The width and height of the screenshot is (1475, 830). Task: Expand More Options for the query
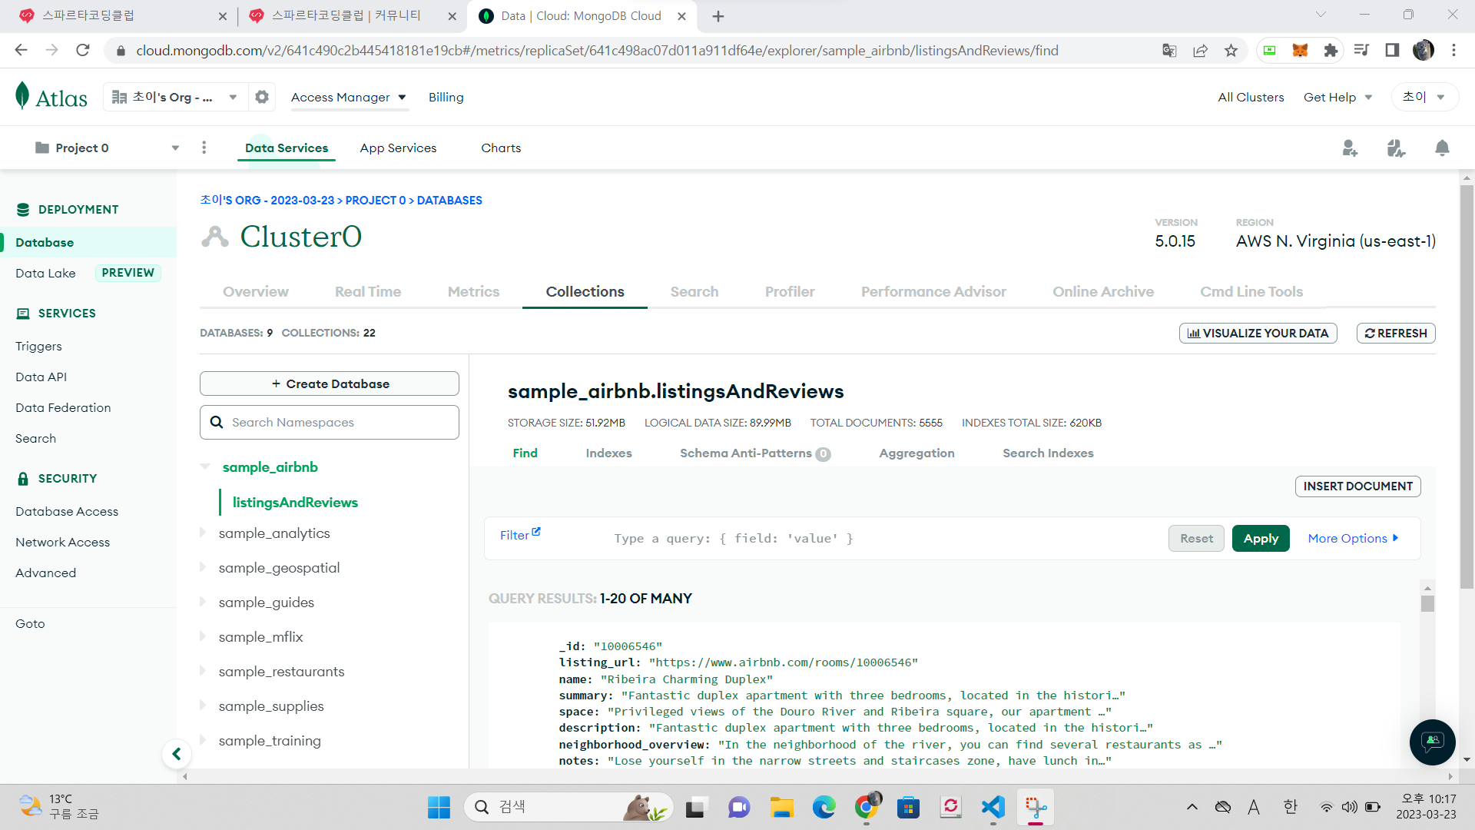[1353, 539]
